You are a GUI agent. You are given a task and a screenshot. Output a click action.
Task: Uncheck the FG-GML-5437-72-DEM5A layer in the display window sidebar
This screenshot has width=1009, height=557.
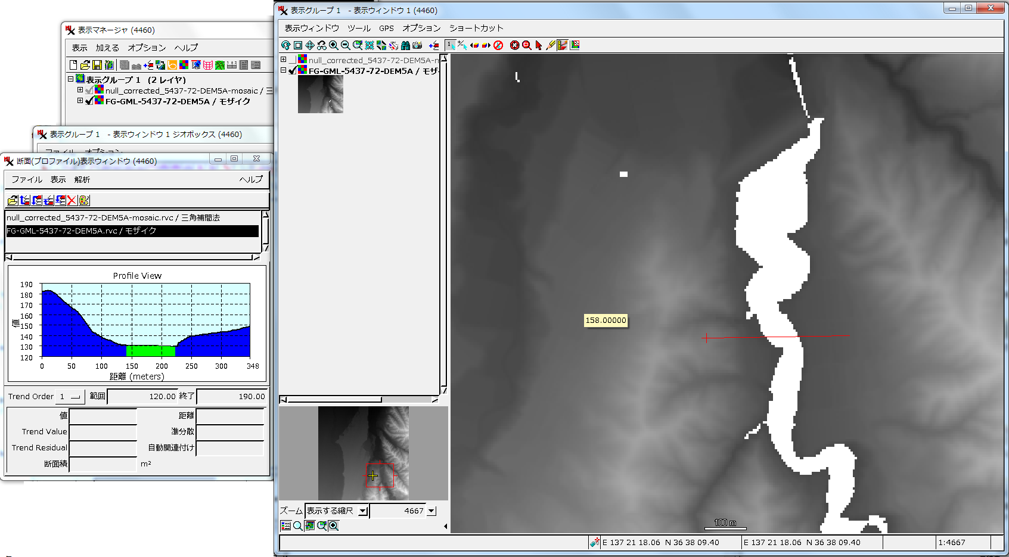click(293, 70)
